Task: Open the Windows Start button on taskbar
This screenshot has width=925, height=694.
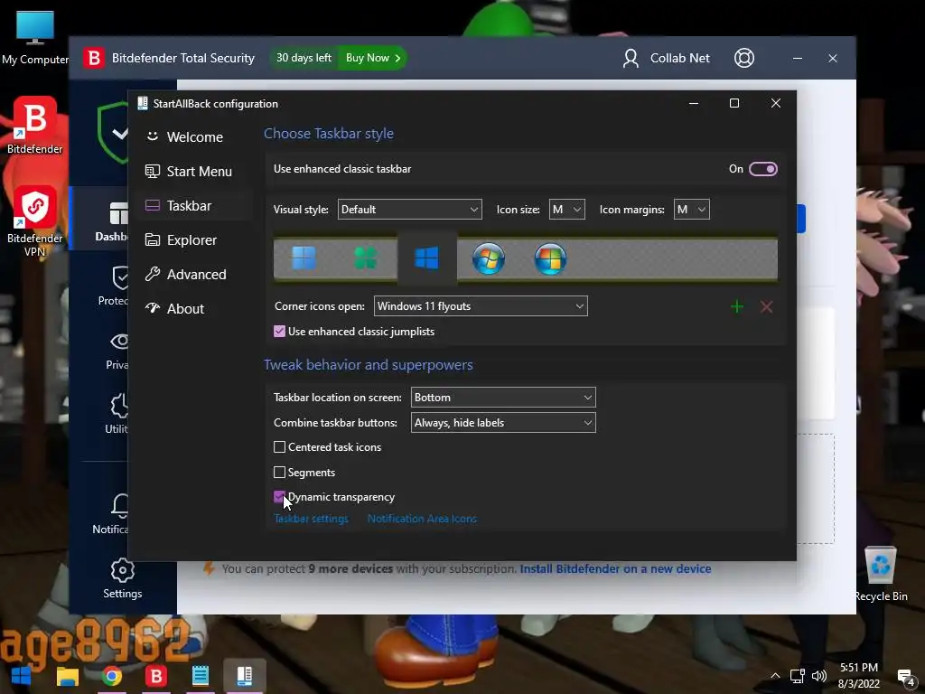Action: pos(22,676)
